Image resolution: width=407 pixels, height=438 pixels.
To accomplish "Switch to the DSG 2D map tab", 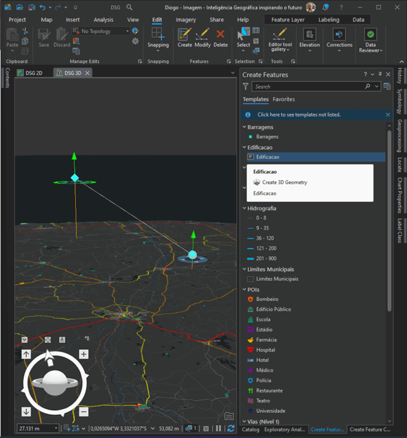I will point(34,73).
